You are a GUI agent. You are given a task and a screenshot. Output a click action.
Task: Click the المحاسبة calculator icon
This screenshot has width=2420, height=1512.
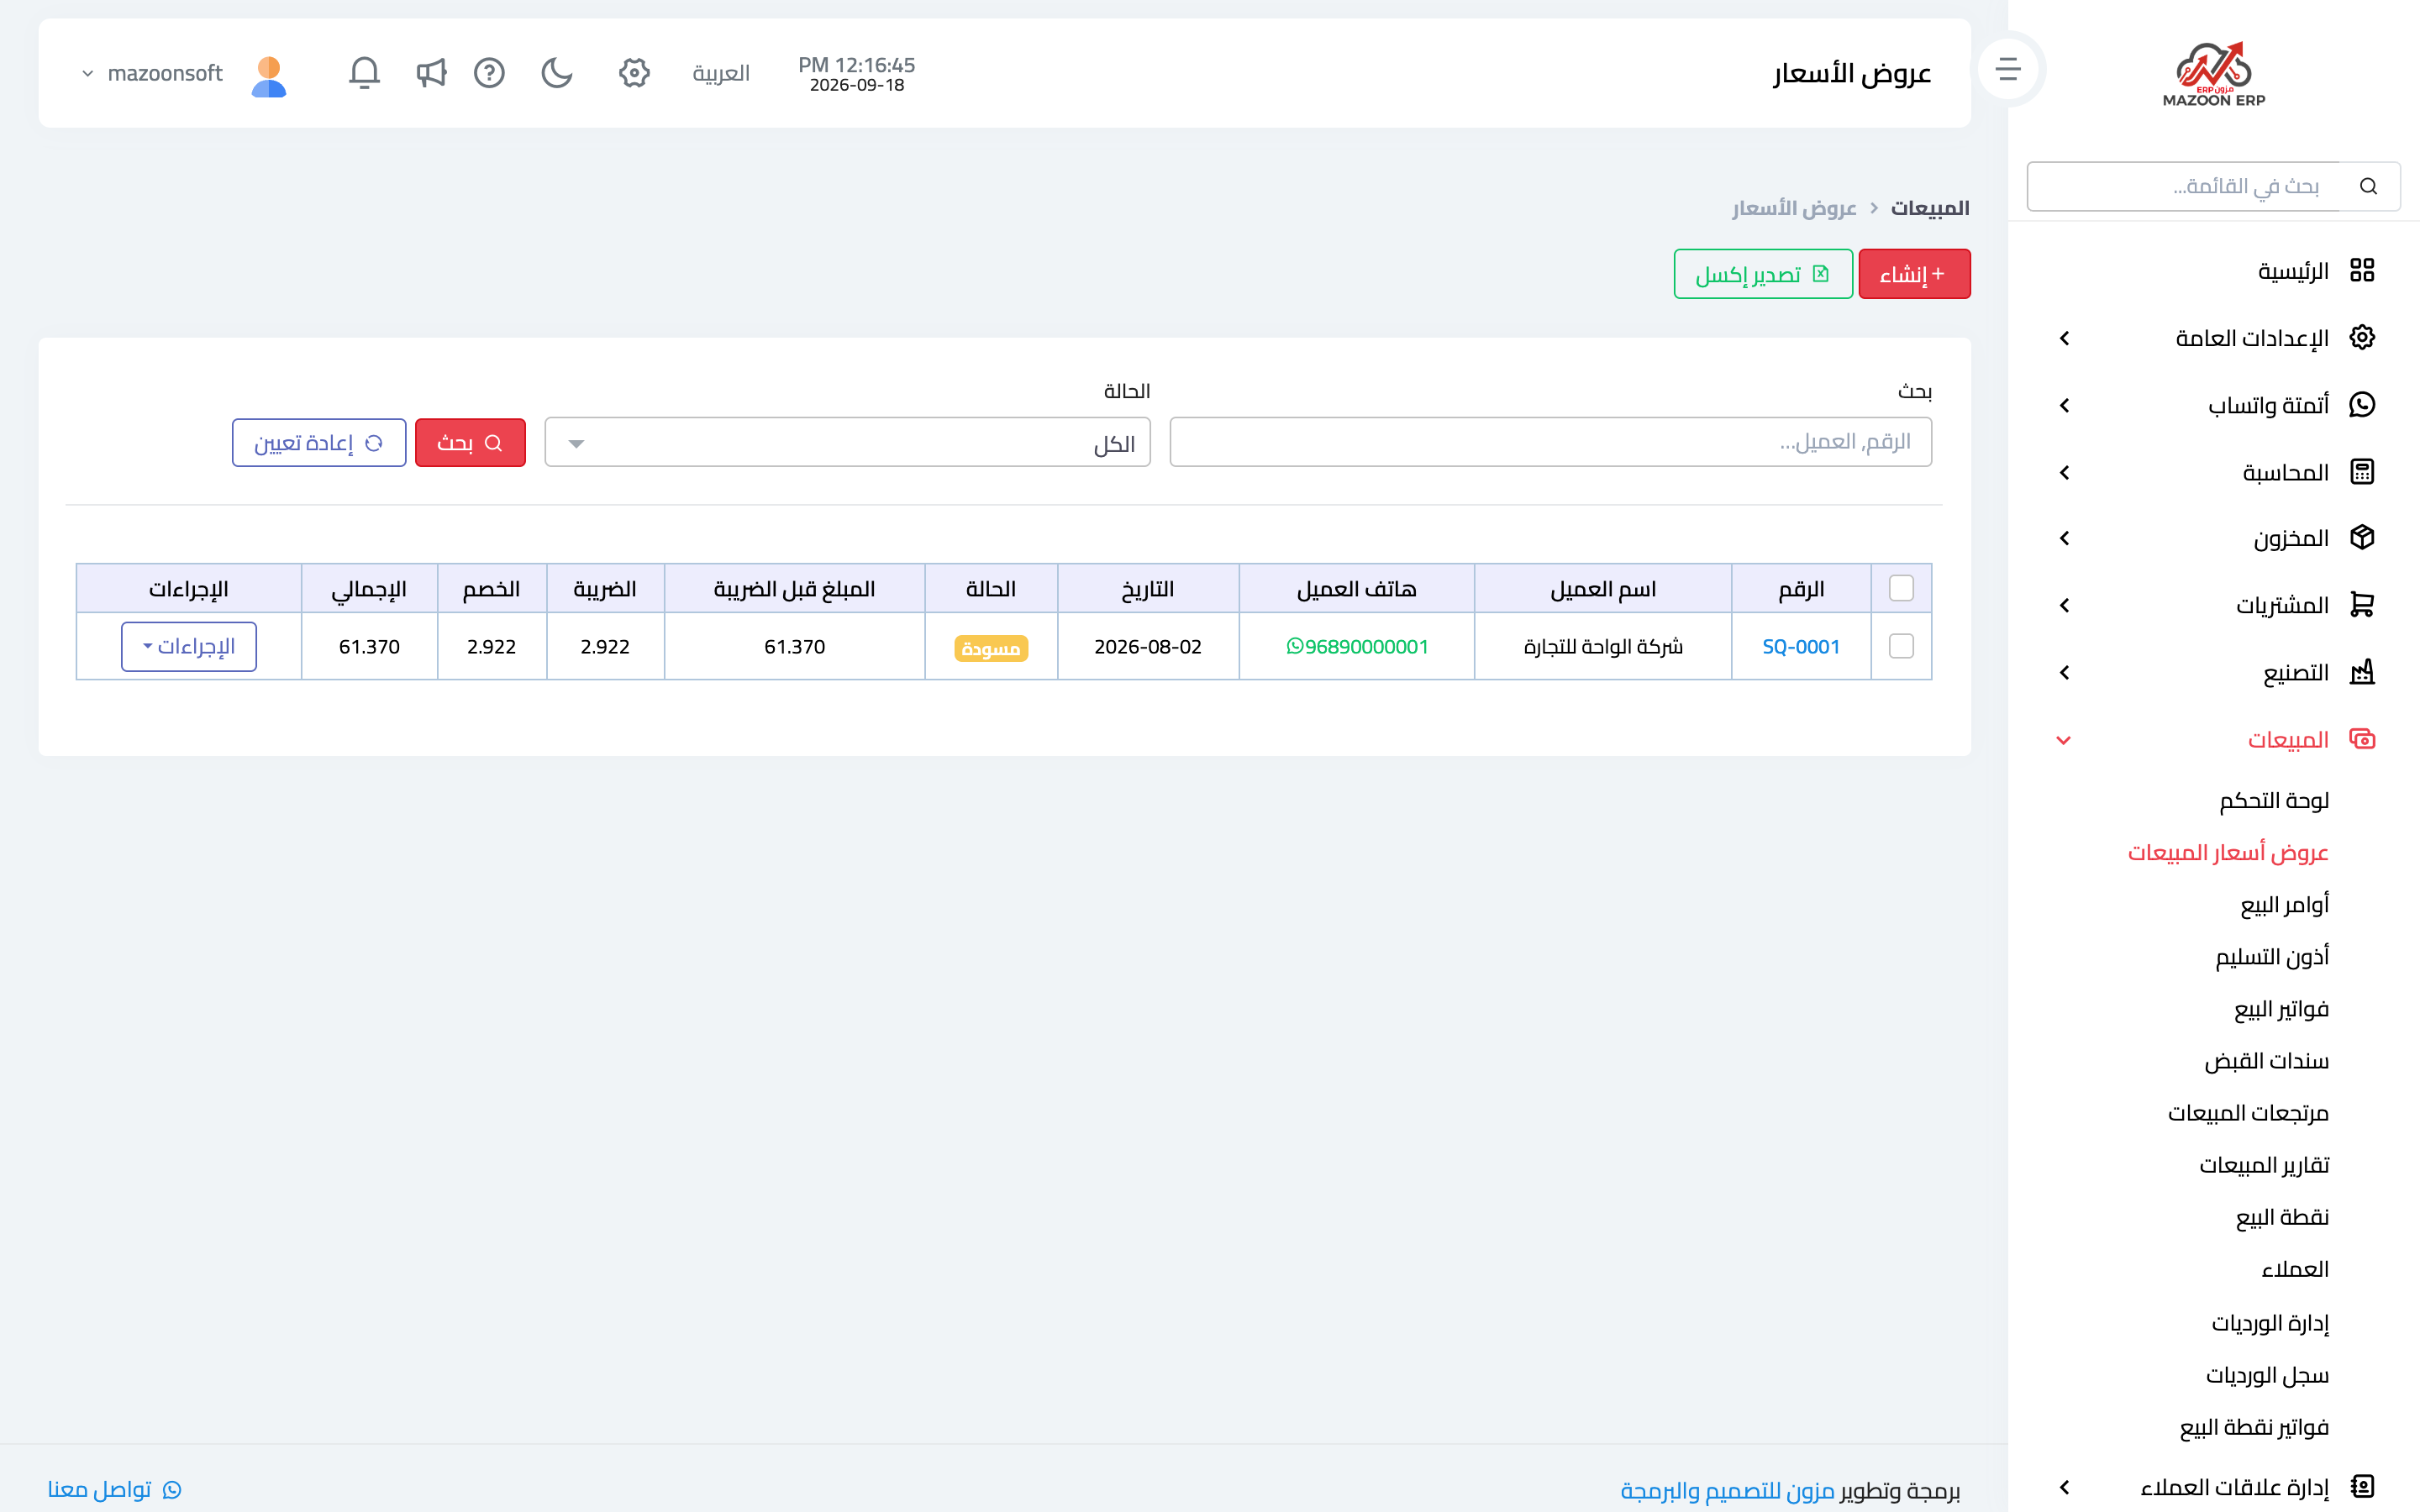(x=2362, y=471)
